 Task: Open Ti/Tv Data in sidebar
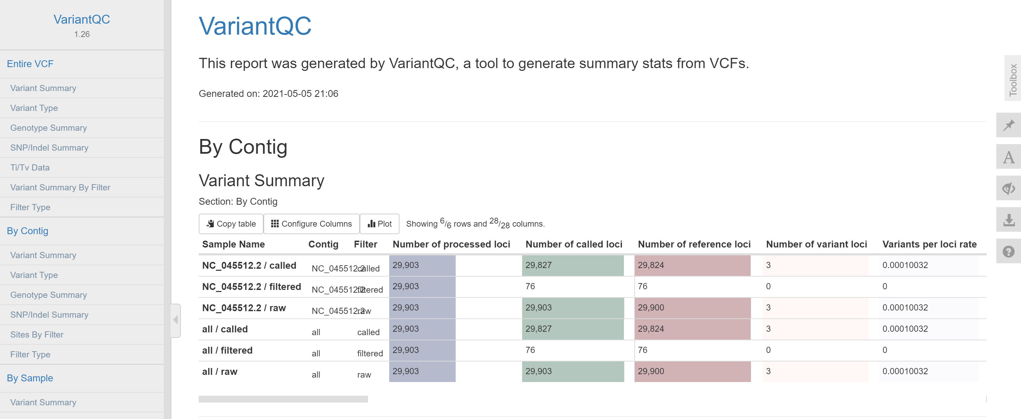click(x=30, y=167)
